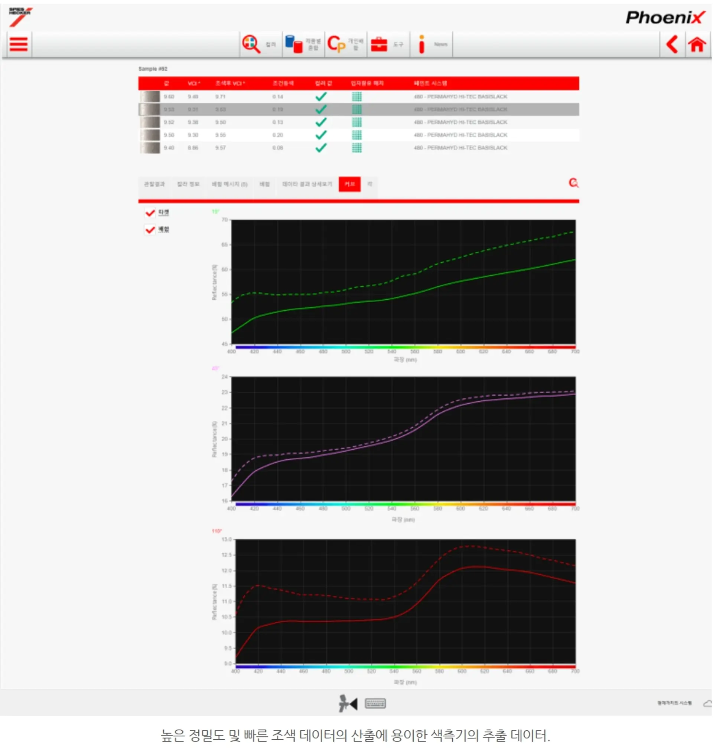Switch to the 데이터 결과 상세보기 tab
713x756 pixels.
(307, 184)
